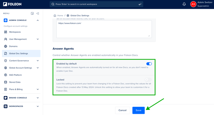This screenshot has width=214, height=115.
Task: Click the bottom WORKSPACES section grid icon
Action: point(5,106)
